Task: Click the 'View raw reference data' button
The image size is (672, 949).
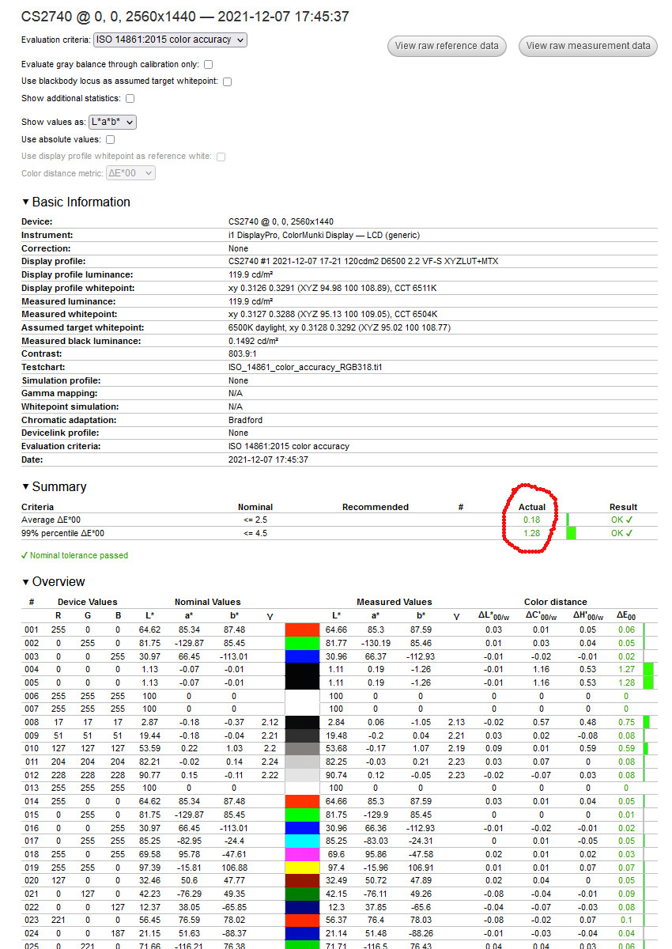Action: (x=447, y=46)
